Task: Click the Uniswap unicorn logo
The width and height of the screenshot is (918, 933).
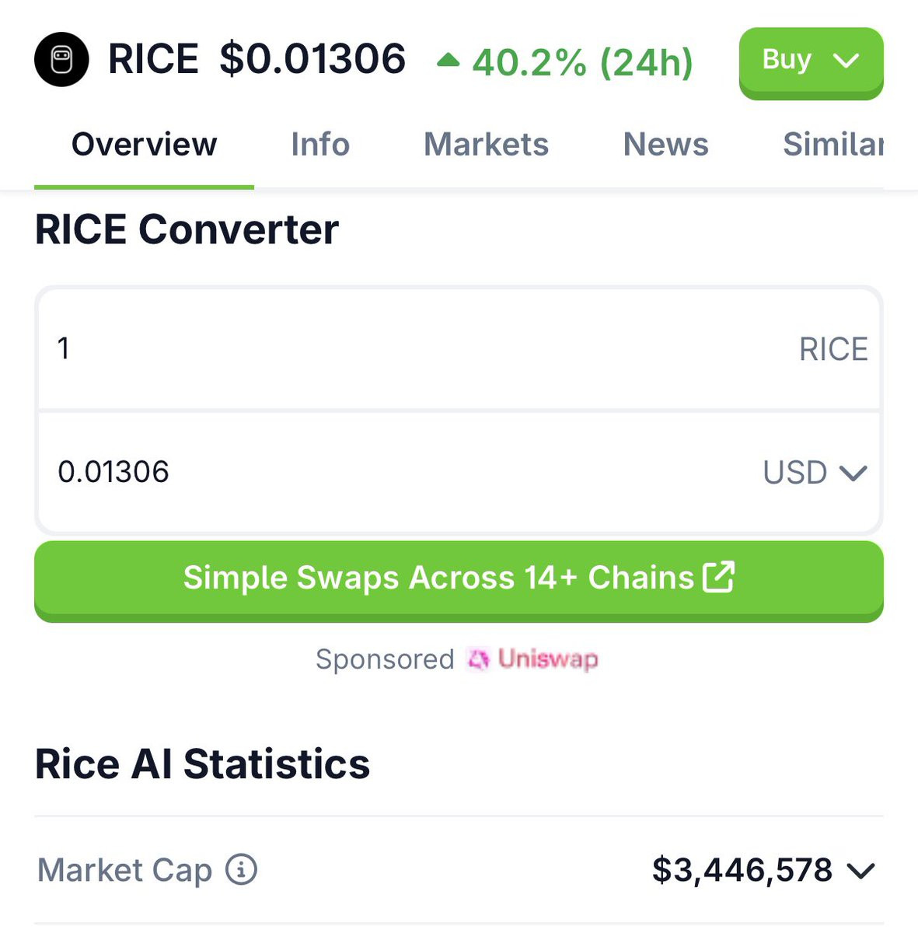Action: pyautogui.click(x=478, y=659)
